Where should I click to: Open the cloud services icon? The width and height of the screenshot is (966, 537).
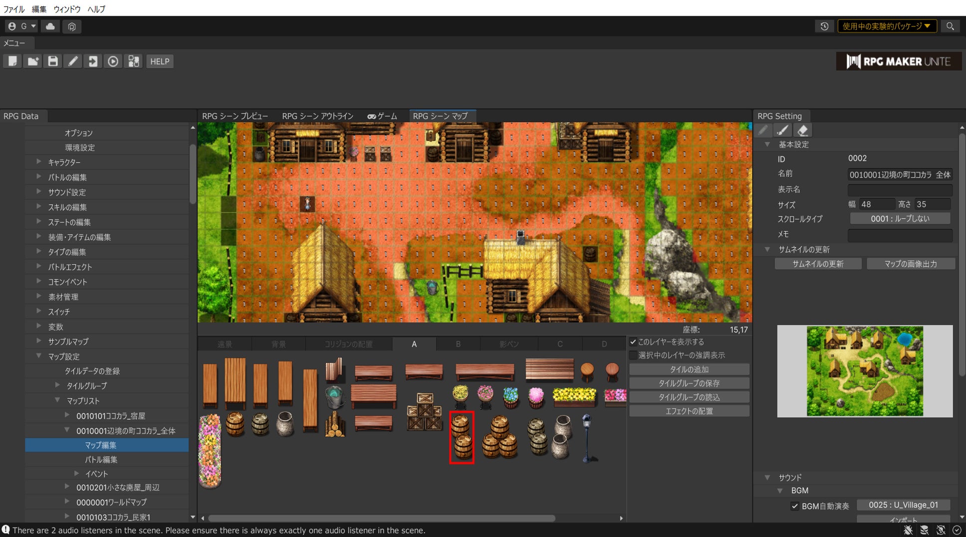tap(50, 26)
